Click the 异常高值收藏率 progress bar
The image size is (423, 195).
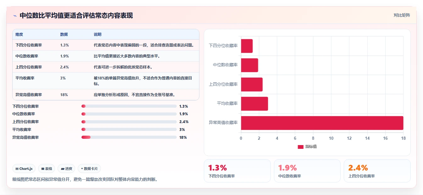[129, 137]
